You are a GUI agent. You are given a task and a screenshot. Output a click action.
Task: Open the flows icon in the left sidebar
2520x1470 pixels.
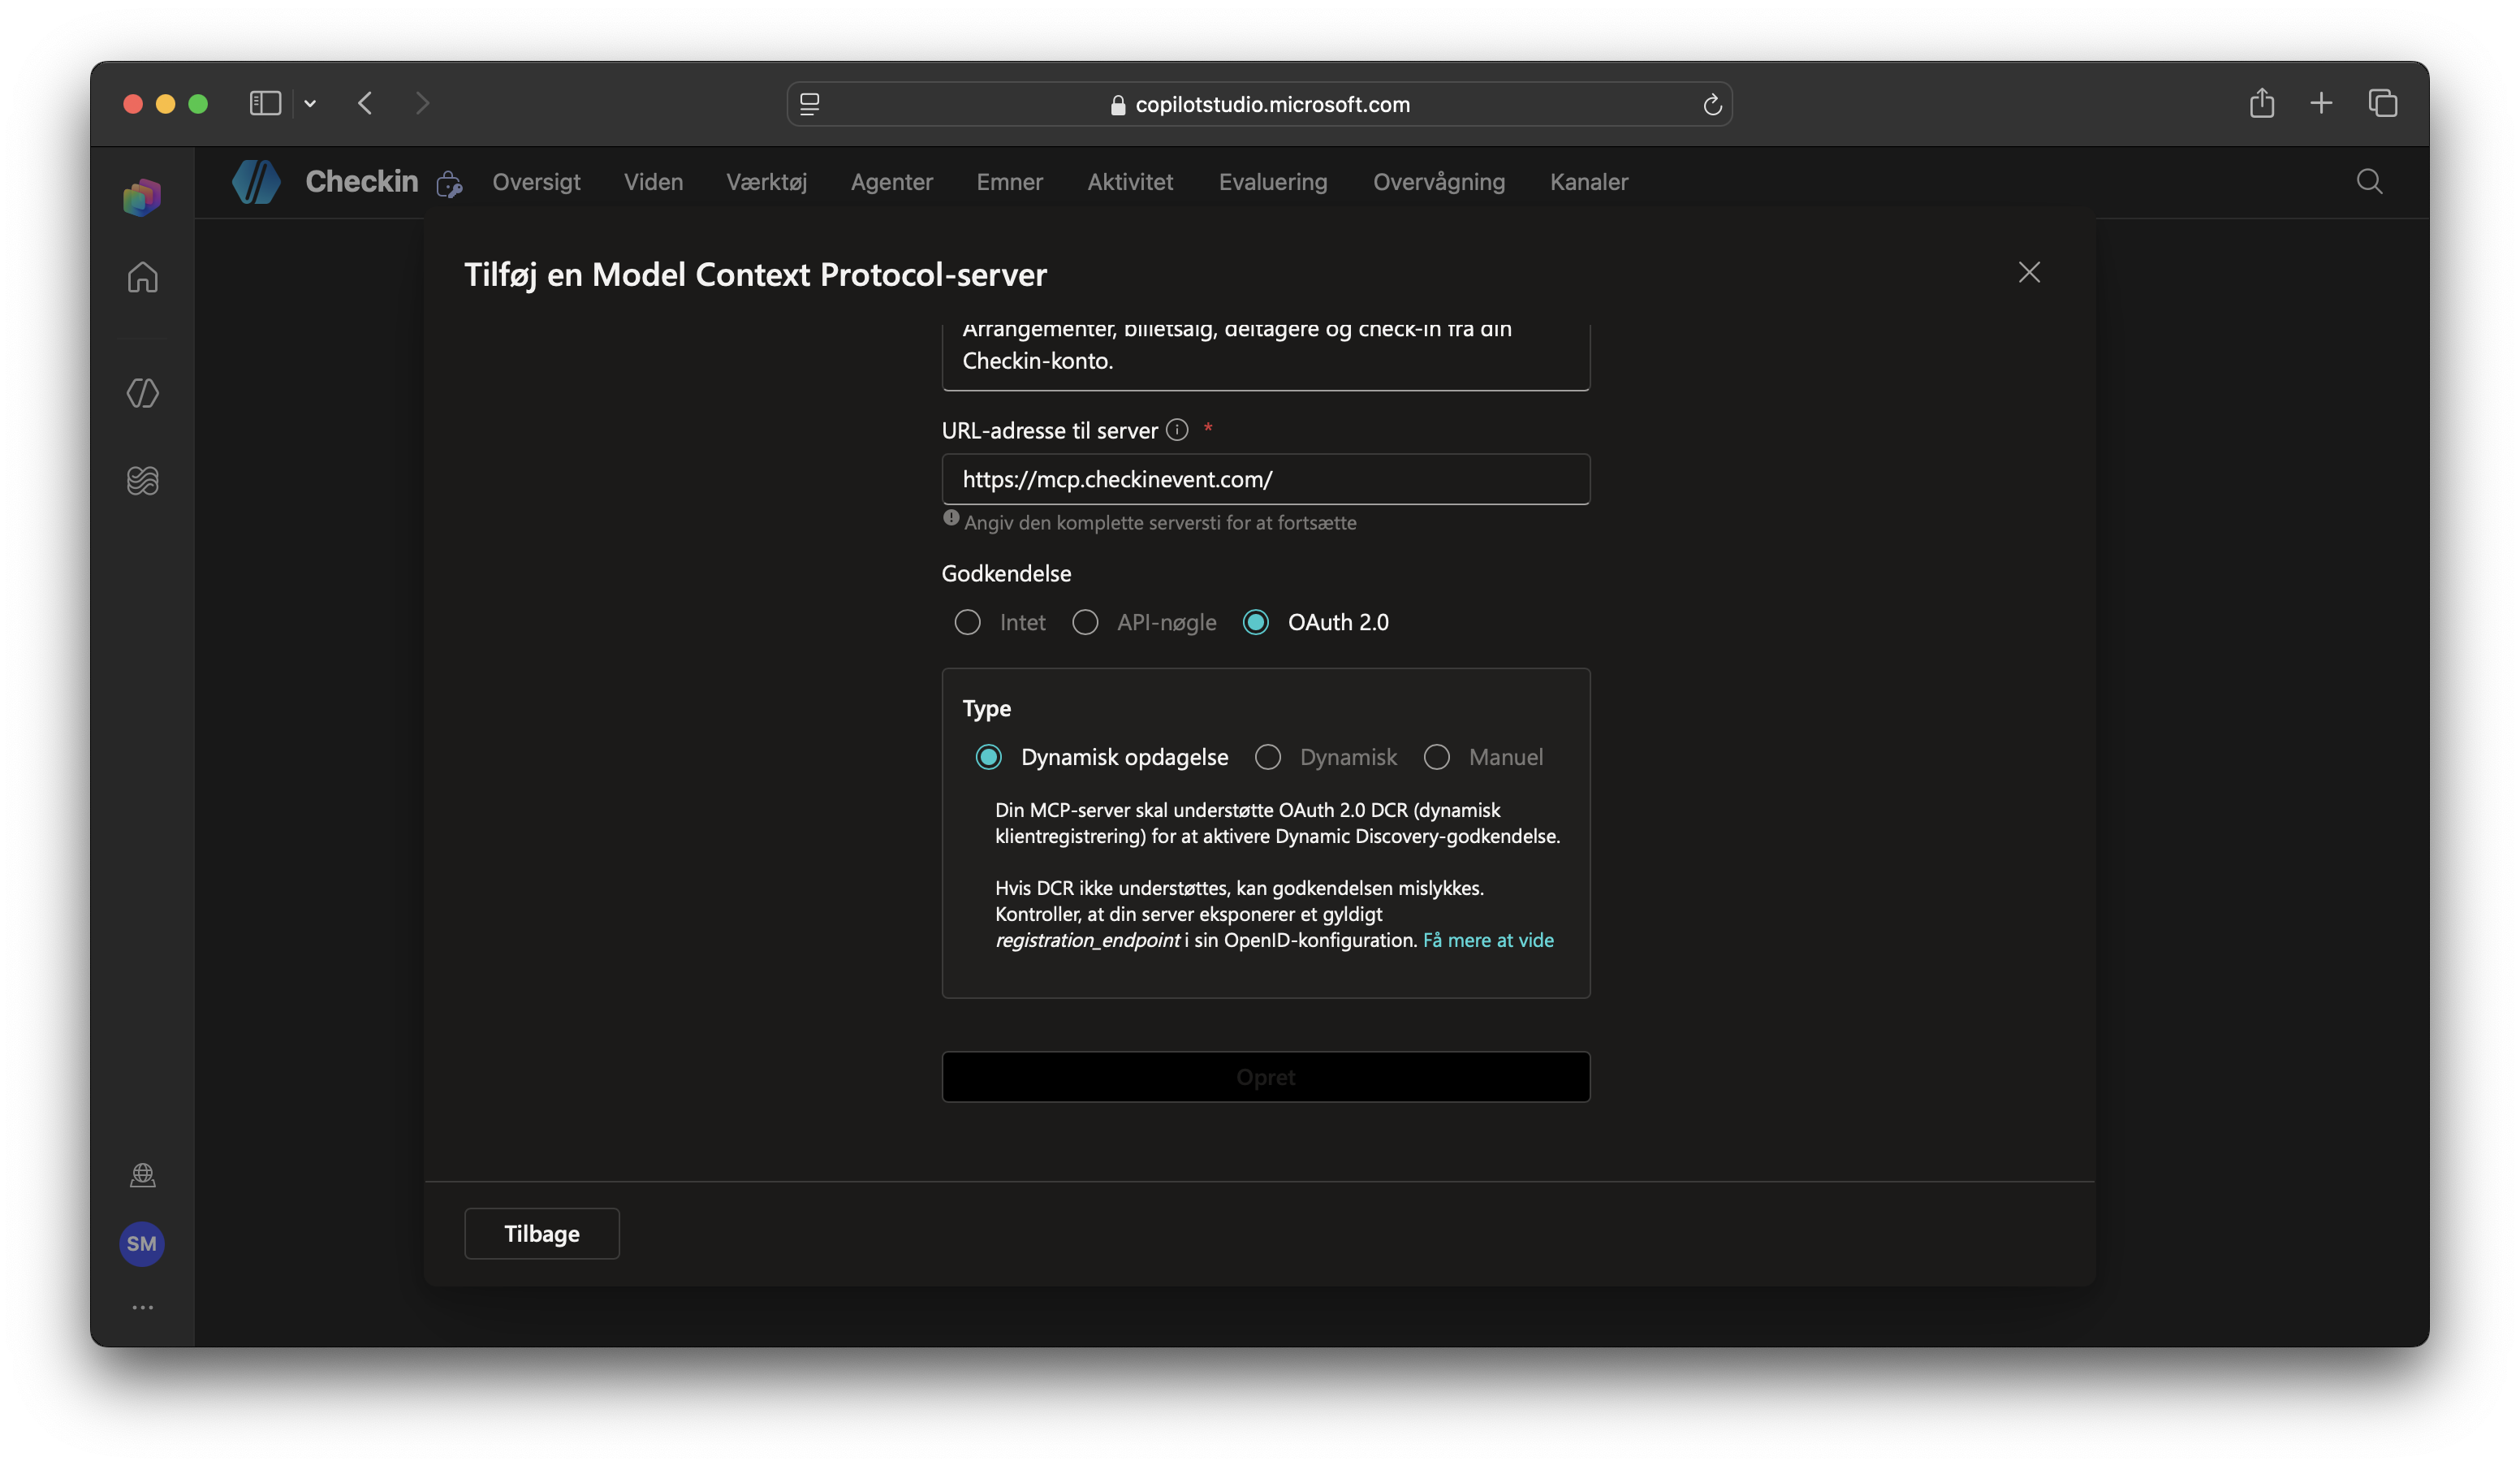pyautogui.click(x=142, y=480)
